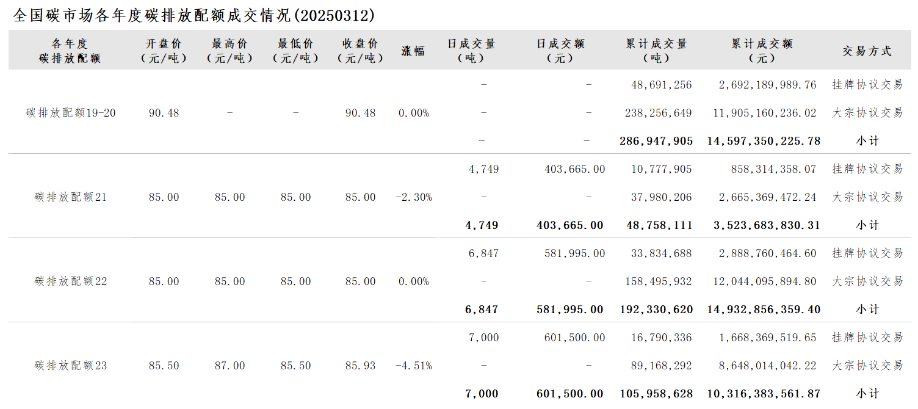Select cumulative volume 286,947,905 subtotal
Screen dimensions: 918x409
click(x=656, y=141)
